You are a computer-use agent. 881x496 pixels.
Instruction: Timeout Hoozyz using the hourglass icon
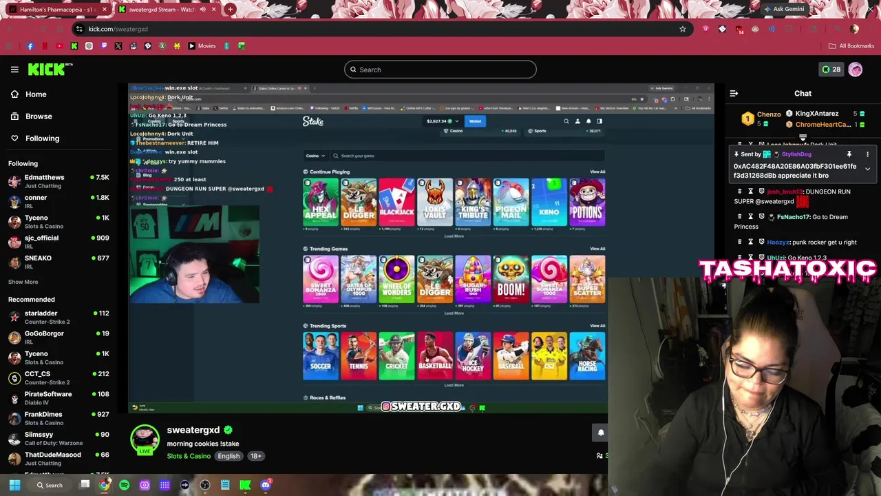751,242
